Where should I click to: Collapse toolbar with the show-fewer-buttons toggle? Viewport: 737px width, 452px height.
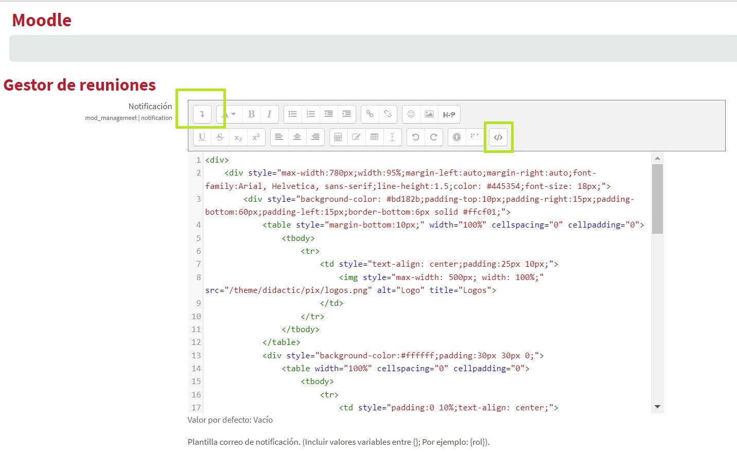pos(202,114)
